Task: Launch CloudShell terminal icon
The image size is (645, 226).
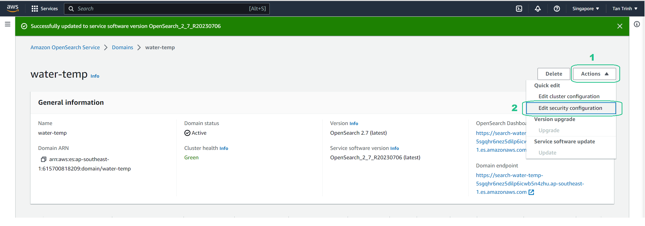Action: [519, 9]
